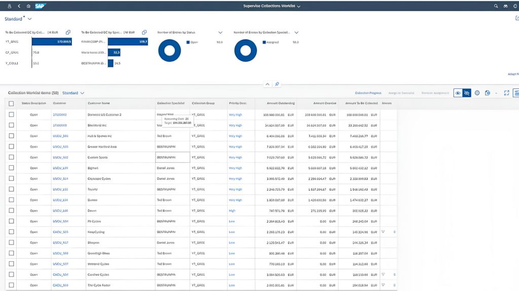The width and height of the screenshot is (519, 291).
Task: Click the SAP logo
Action: pyautogui.click(x=40, y=6)
